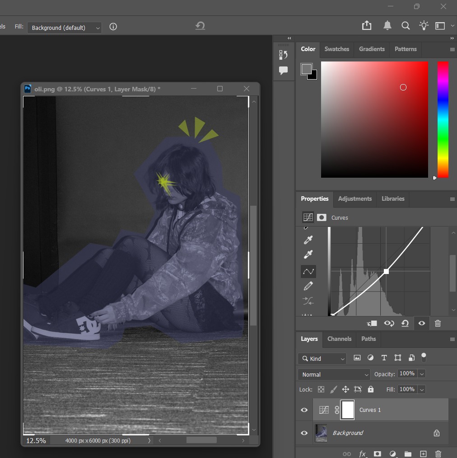The width and height of the screenshot is (457, 458).
Task: Click the lock all padlock icon
Action: [x=371, y=389]
